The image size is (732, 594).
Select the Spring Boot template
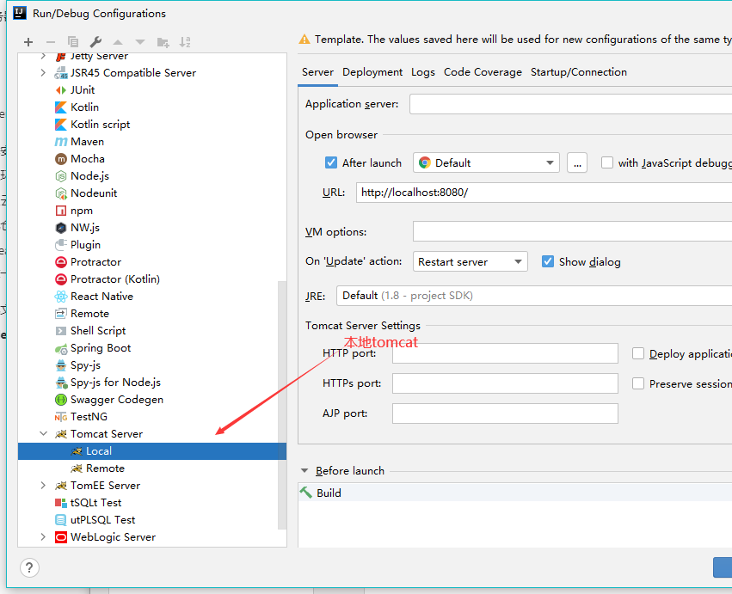point(101,348)
